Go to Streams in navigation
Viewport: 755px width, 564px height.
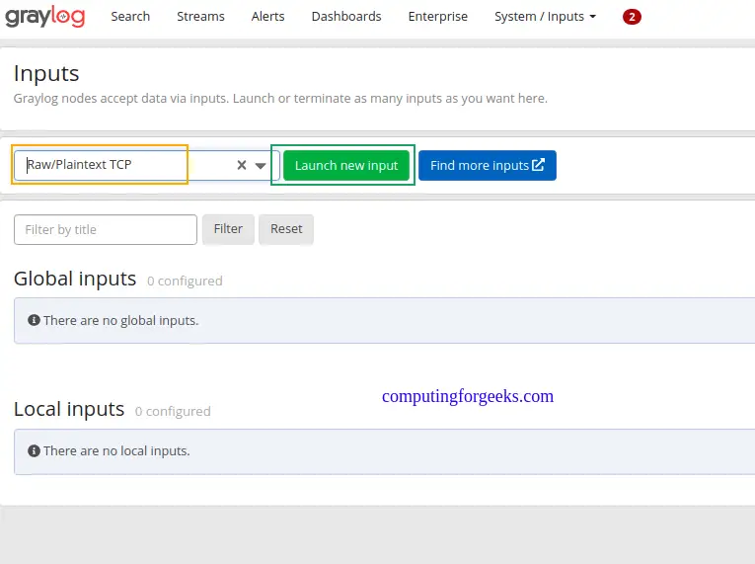coord(200,17)
